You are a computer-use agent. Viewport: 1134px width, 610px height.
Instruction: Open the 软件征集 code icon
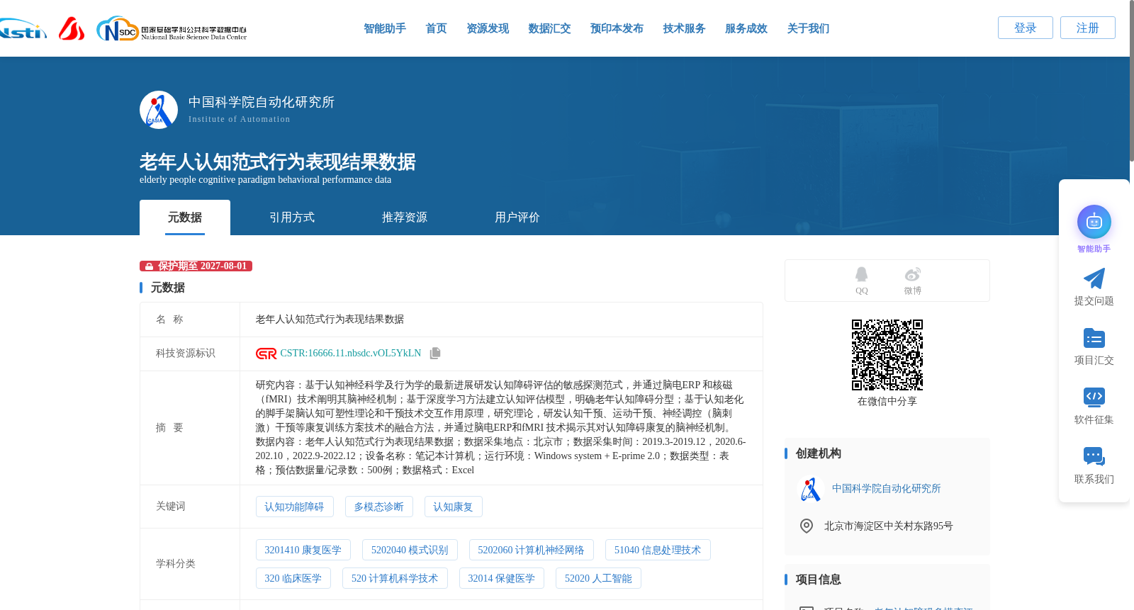click(1094, 397)
